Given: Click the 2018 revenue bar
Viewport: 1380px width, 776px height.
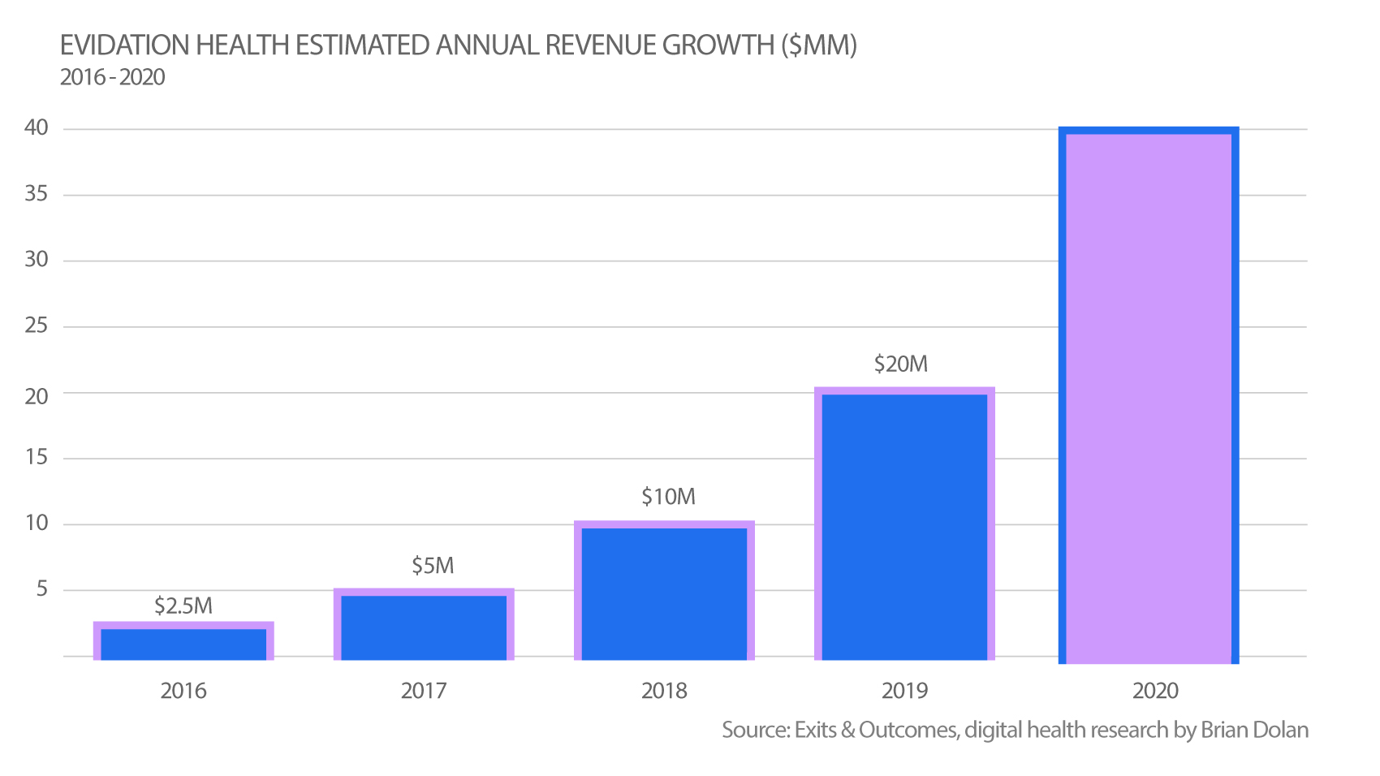Looking at the screenshot, I should tap(664, 591).
